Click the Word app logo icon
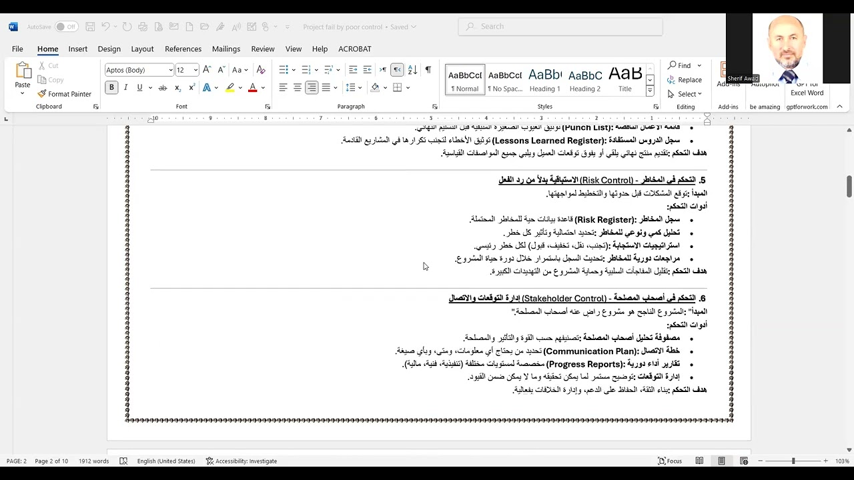This screenshot has height=480, width=854. pyautogui.click(x=13, y=27)
